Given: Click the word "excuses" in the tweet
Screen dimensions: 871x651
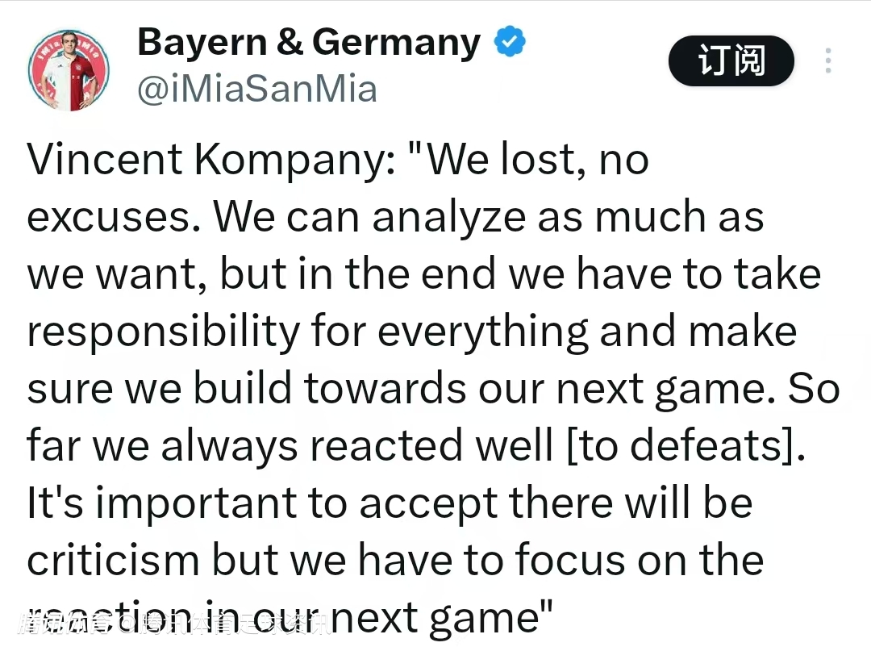Looking at the screenshot, I should [x=113, y=218].
